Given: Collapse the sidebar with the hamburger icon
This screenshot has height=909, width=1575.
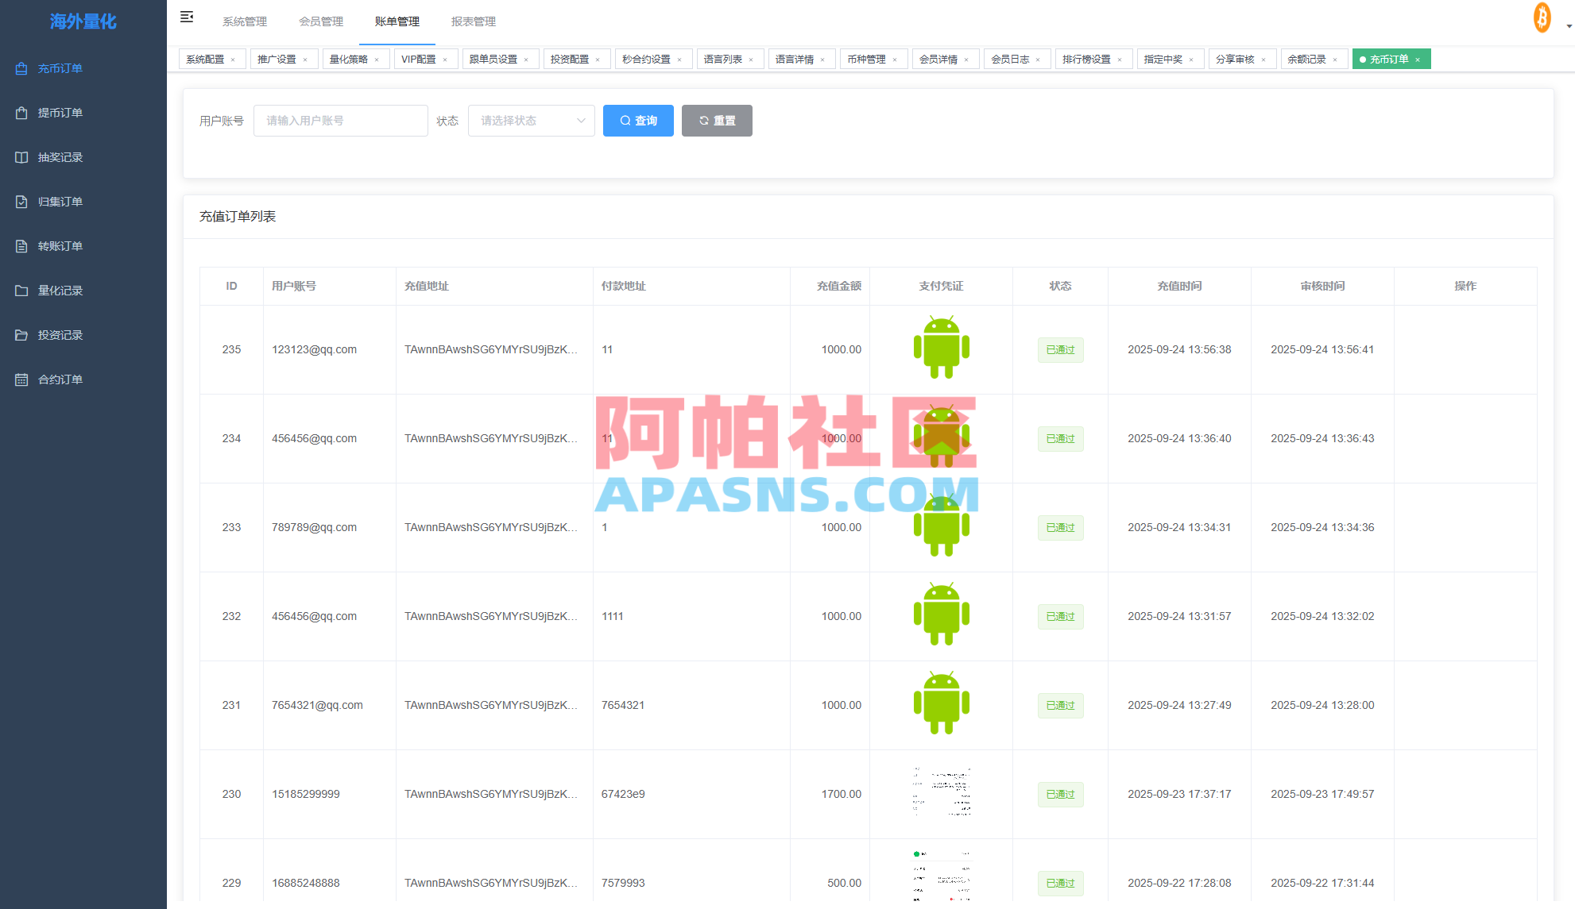Looking at the screenshot, I should tap(188, 17).
